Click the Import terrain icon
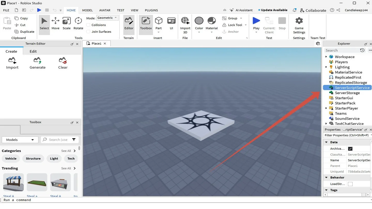 coord(12,61)
